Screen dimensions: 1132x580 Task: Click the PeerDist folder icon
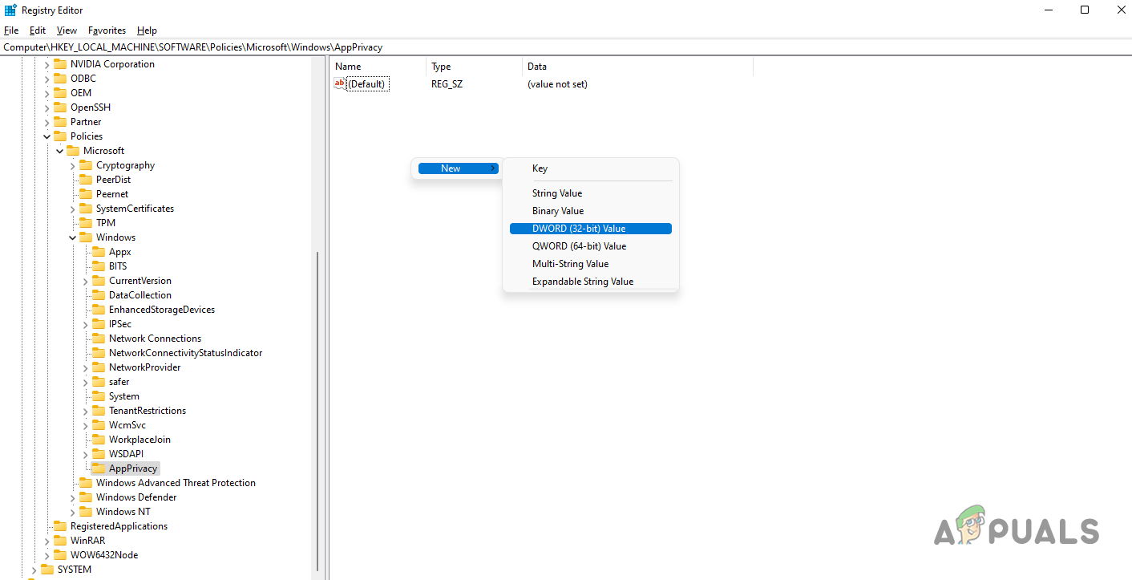(x=86, y=180)
